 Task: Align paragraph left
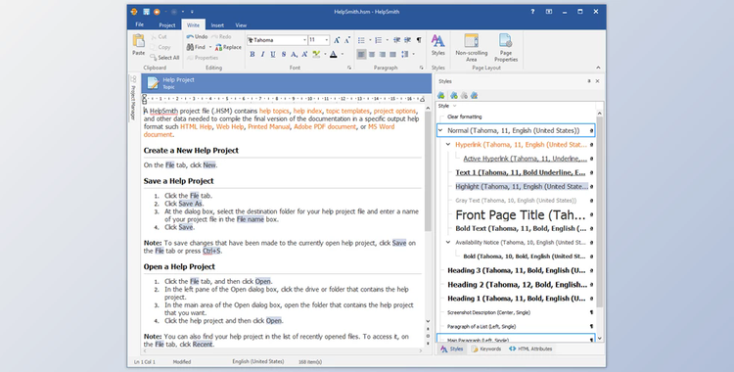click(361, 55)
